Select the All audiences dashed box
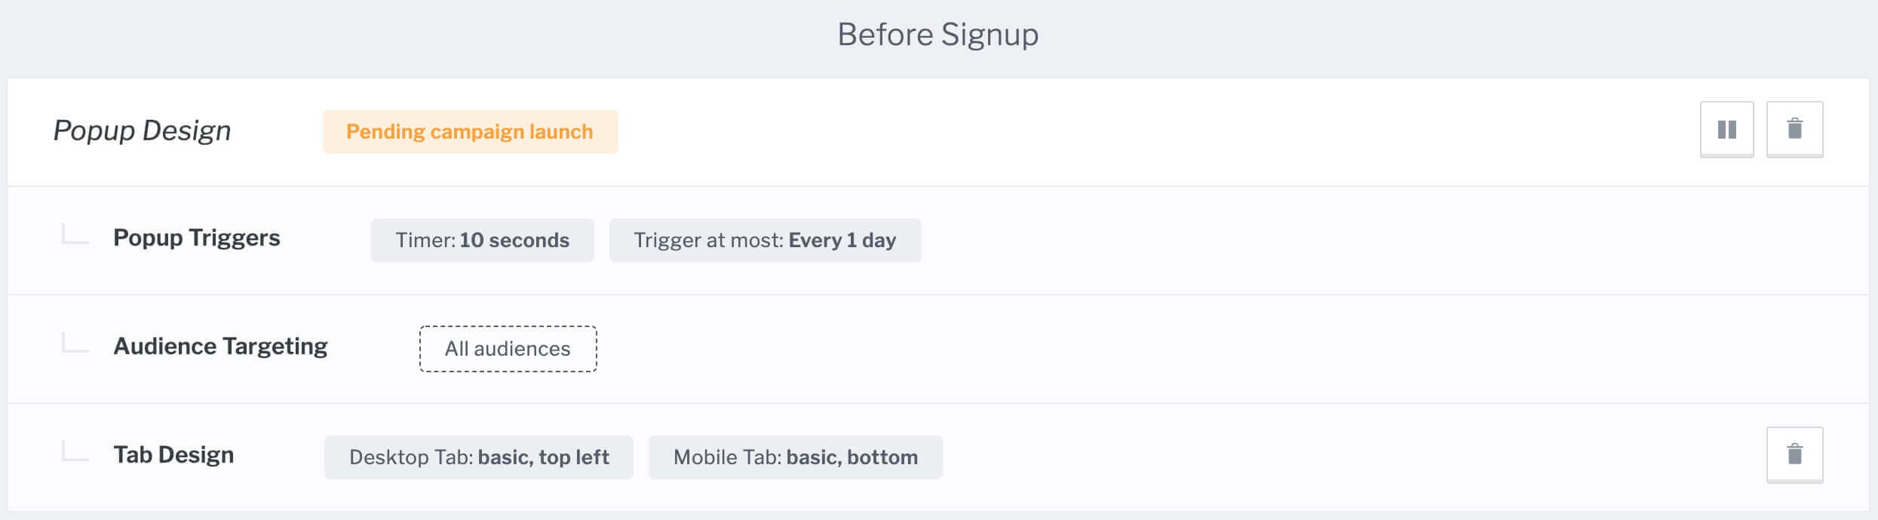The width and height of the screenshot is (1878, 520). [x=508, y=349]
